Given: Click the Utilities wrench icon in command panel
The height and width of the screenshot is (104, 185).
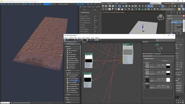Looking at the screenshot, I should [x=183, y=13].
